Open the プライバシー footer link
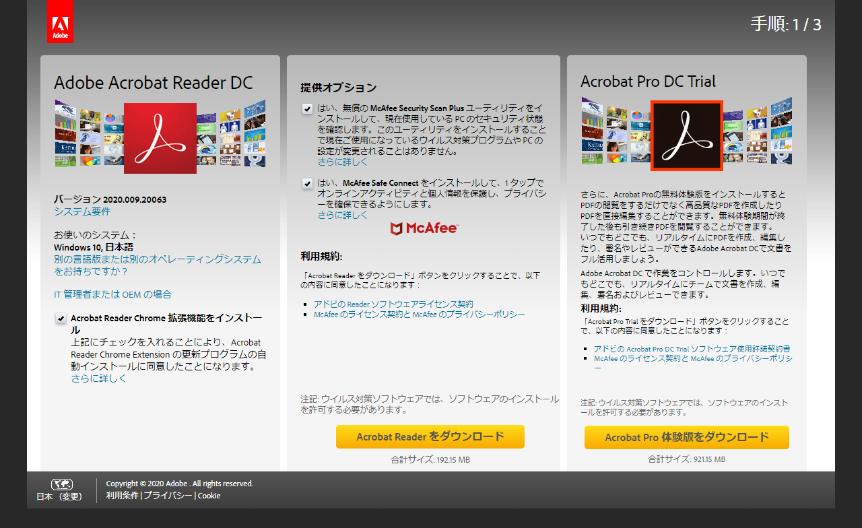862x528 pixels. pyautogui.click(x=167, y=496)
